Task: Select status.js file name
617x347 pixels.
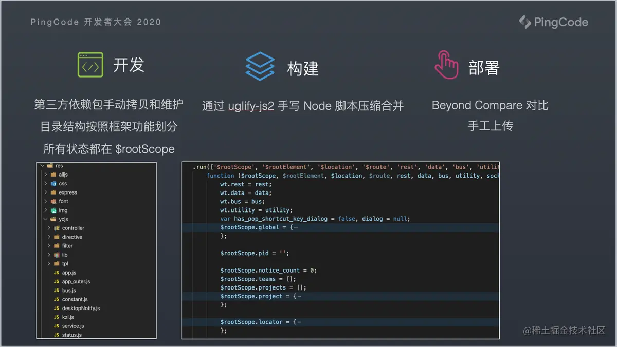Action: click(72, 335)
